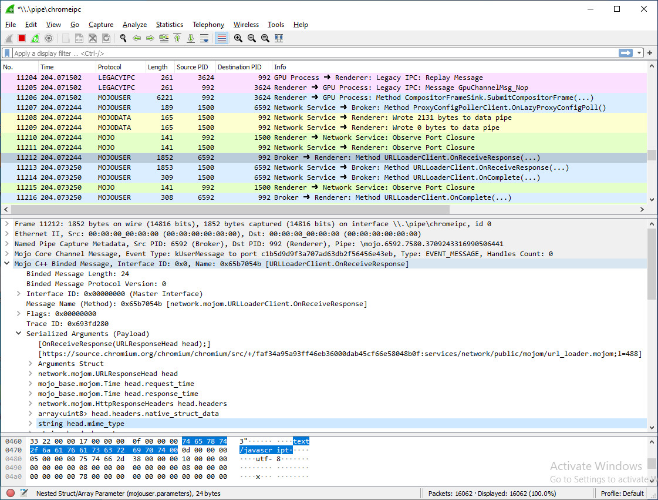Expand the Ethernet II tree node
Image resolution: width=658 pixels, height=500 pixels.
6,234
